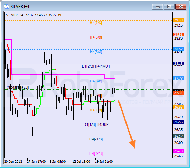Image resolution: width=190 pixels, height=168 pixels.
Task: Click the 26.56 navy price tag
Action: click(178, 122)
